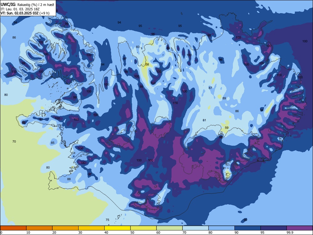Click the legend tick label '60'

coord(158,232)
